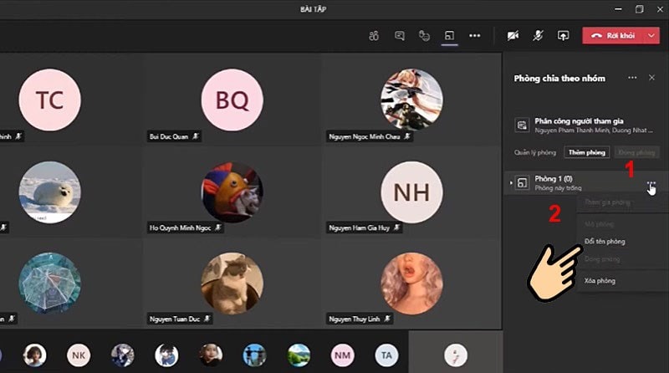The image size is (669, 373).
Task: Click the Phòng 1 room icon
Action: (522, 183)
